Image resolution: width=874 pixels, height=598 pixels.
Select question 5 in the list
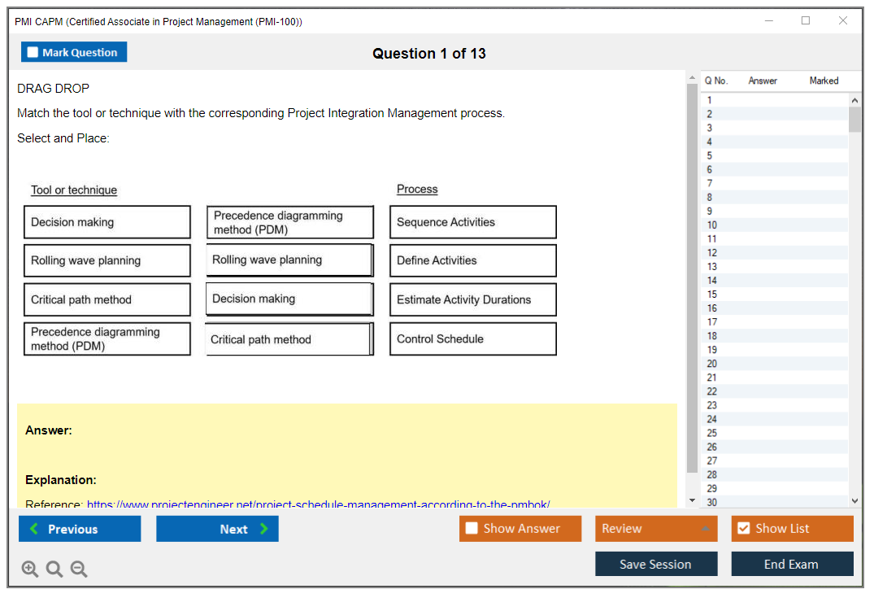(710, 155)
